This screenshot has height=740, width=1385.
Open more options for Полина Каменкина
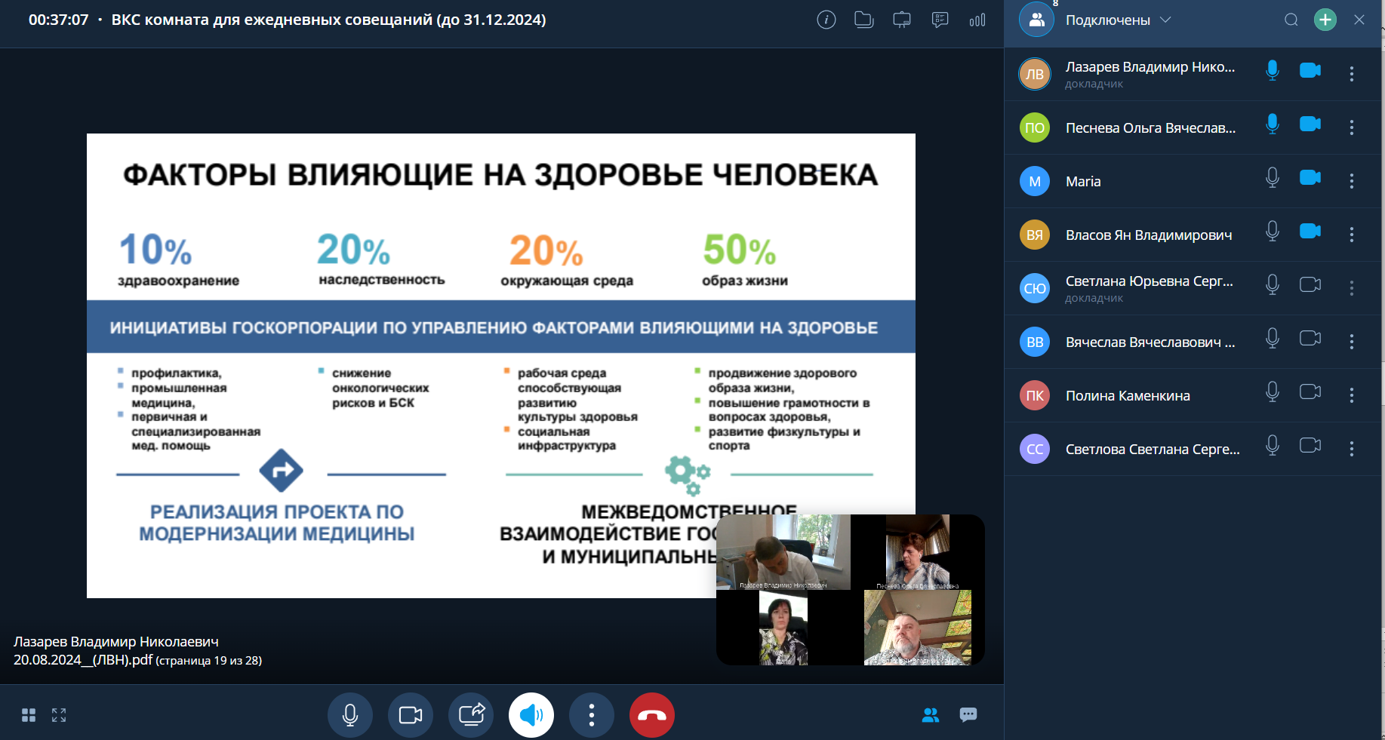tap(1351, 395)
